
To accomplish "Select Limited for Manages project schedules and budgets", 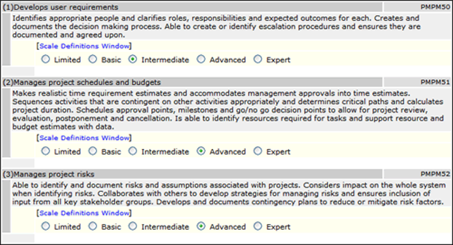I will (x=45, y=151).
